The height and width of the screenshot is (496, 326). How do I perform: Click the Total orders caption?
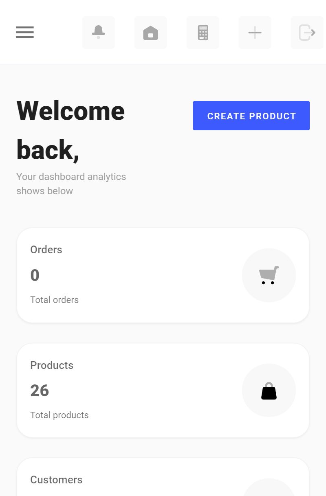[x=54, y=300]
